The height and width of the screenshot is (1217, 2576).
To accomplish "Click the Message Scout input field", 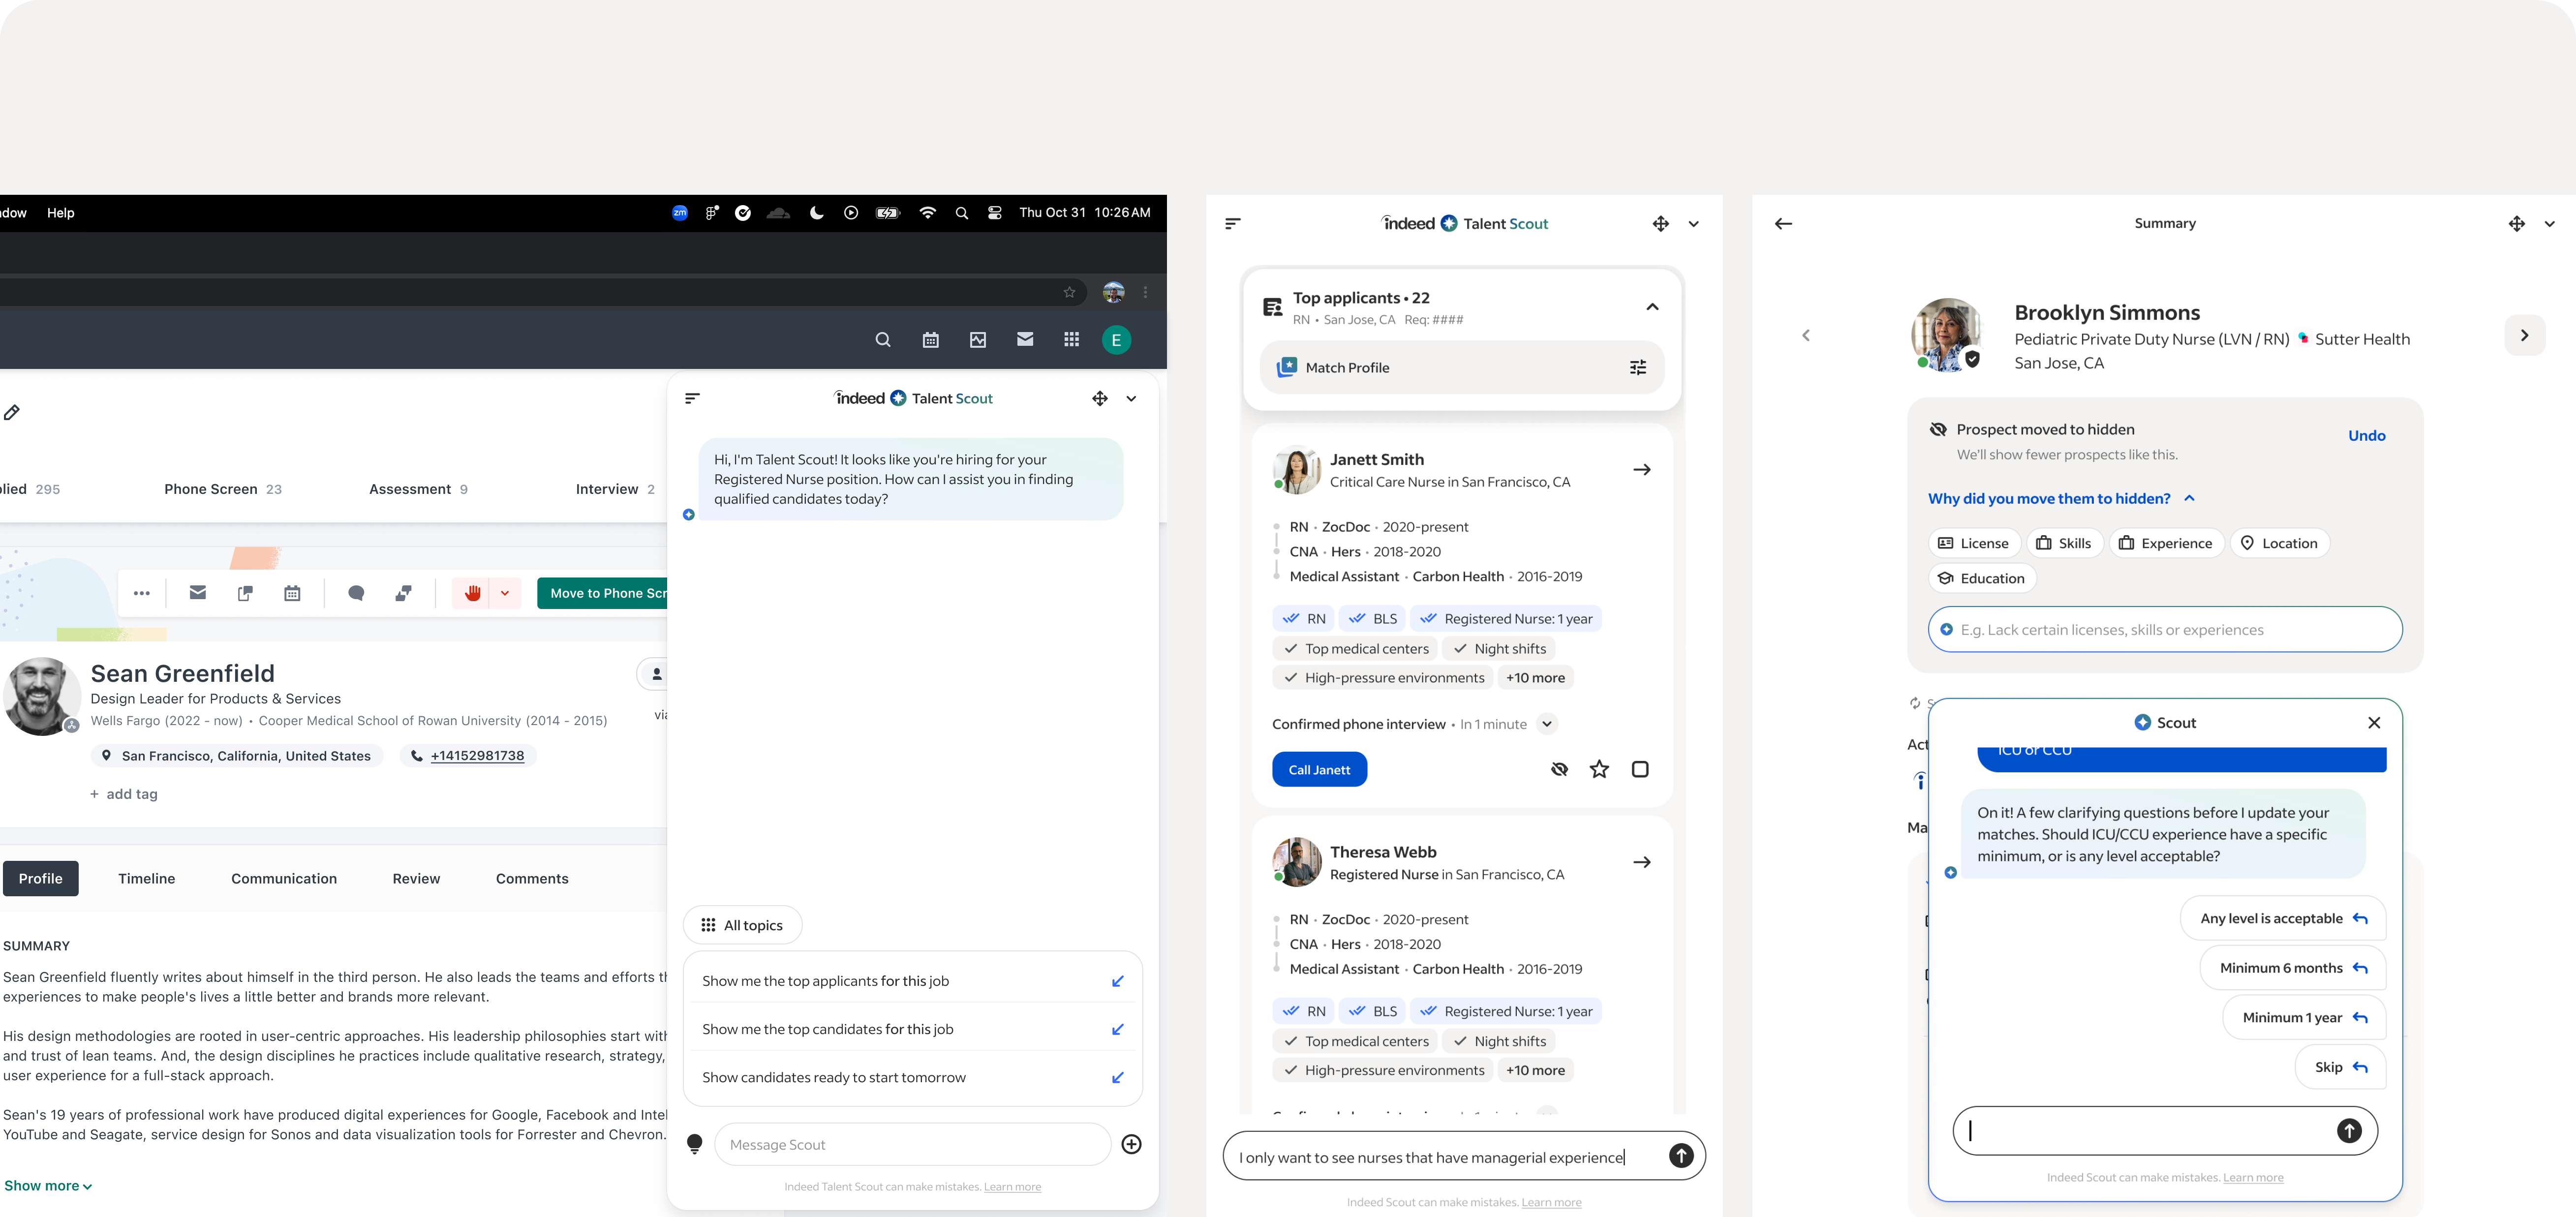I will pyautogui.click(x=912, y=1144).
